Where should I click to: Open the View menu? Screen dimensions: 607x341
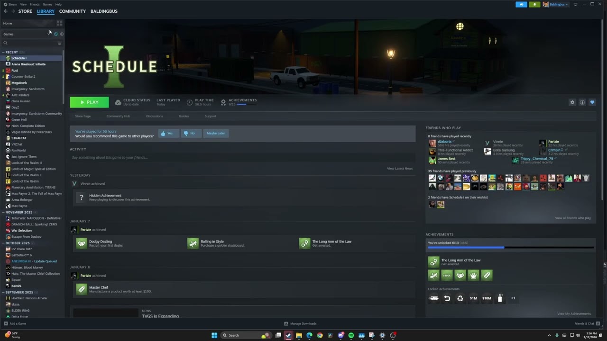23,4
